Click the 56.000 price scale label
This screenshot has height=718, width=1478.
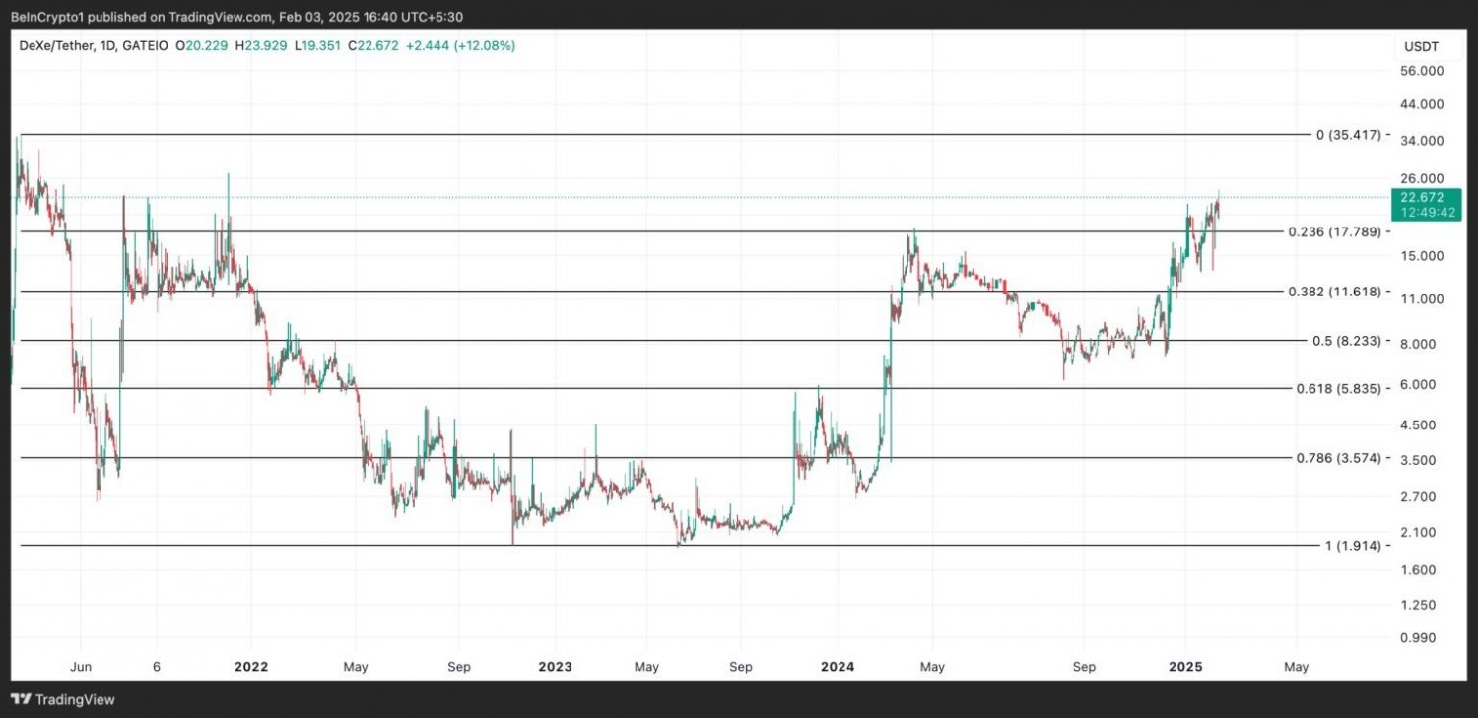pyautogui.click(x=1422, y=71)
